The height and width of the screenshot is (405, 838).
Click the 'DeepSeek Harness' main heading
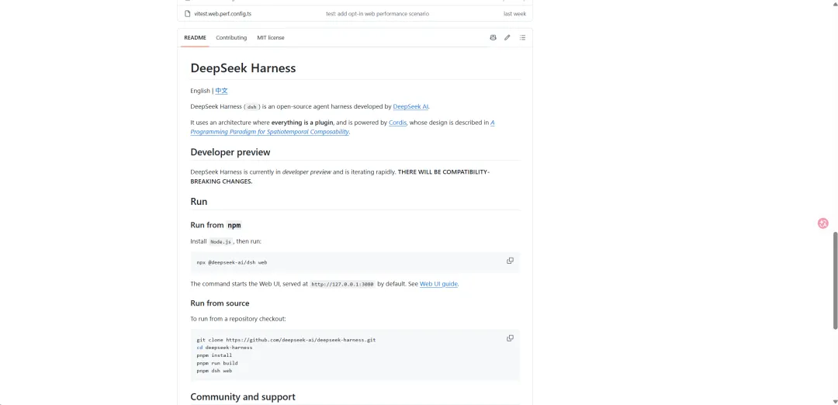click(243, 67)
